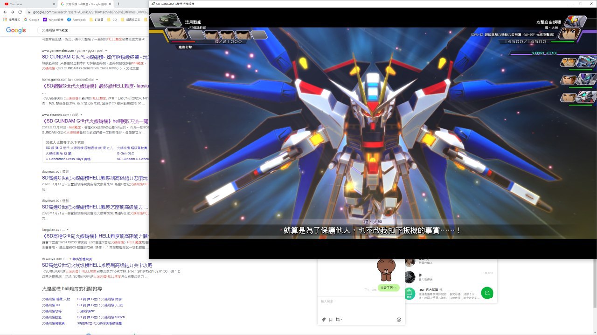
Task: Switch to the YouTube tab
Action: pos(29,4)
